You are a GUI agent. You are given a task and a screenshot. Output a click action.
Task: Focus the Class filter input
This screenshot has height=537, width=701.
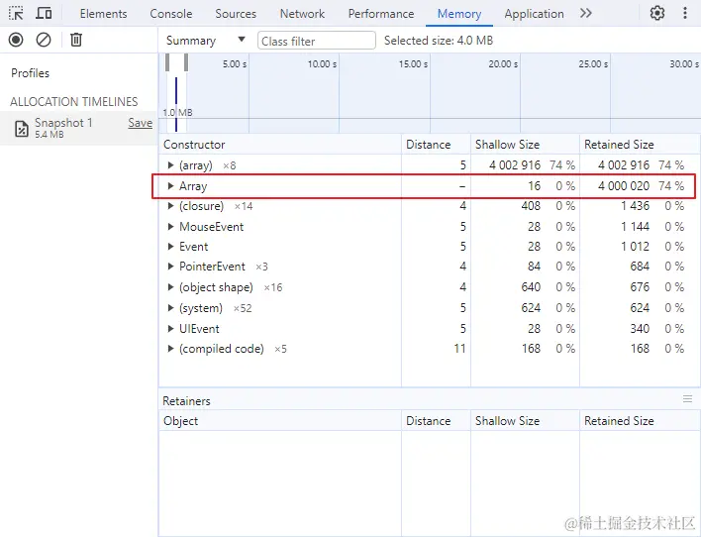pos(317,41)
